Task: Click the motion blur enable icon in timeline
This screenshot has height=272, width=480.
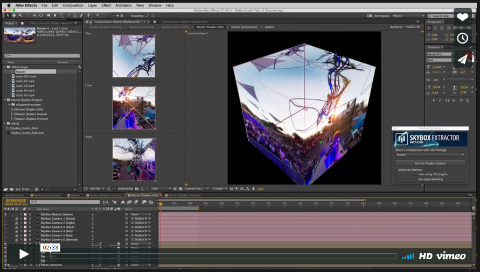Action: (x=136, y=202)
